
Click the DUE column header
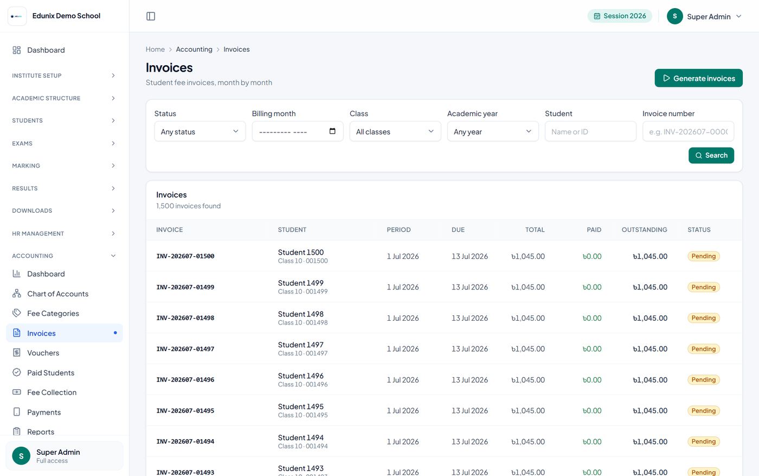[458, 230]
